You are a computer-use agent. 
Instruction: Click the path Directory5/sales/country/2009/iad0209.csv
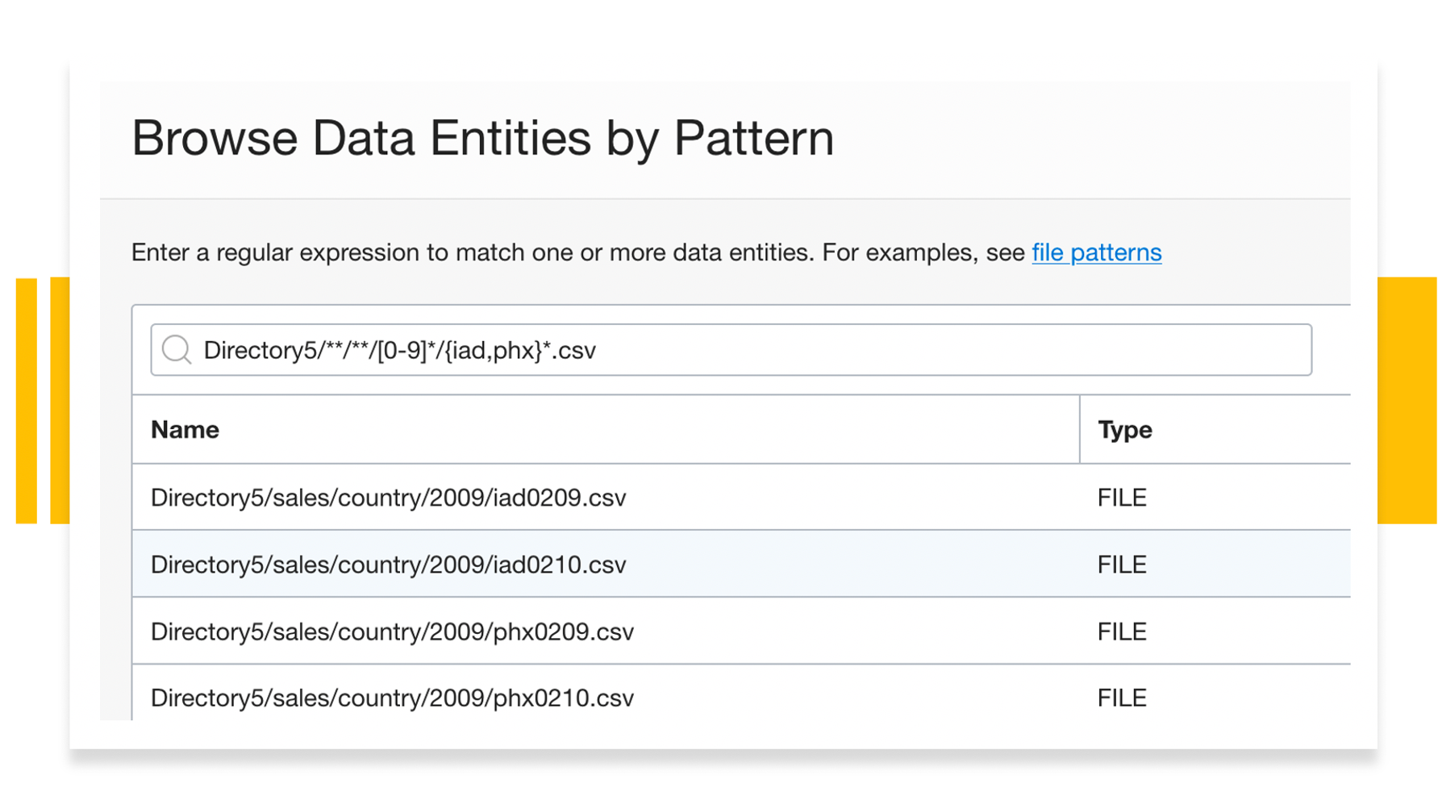tap(388, 498)
